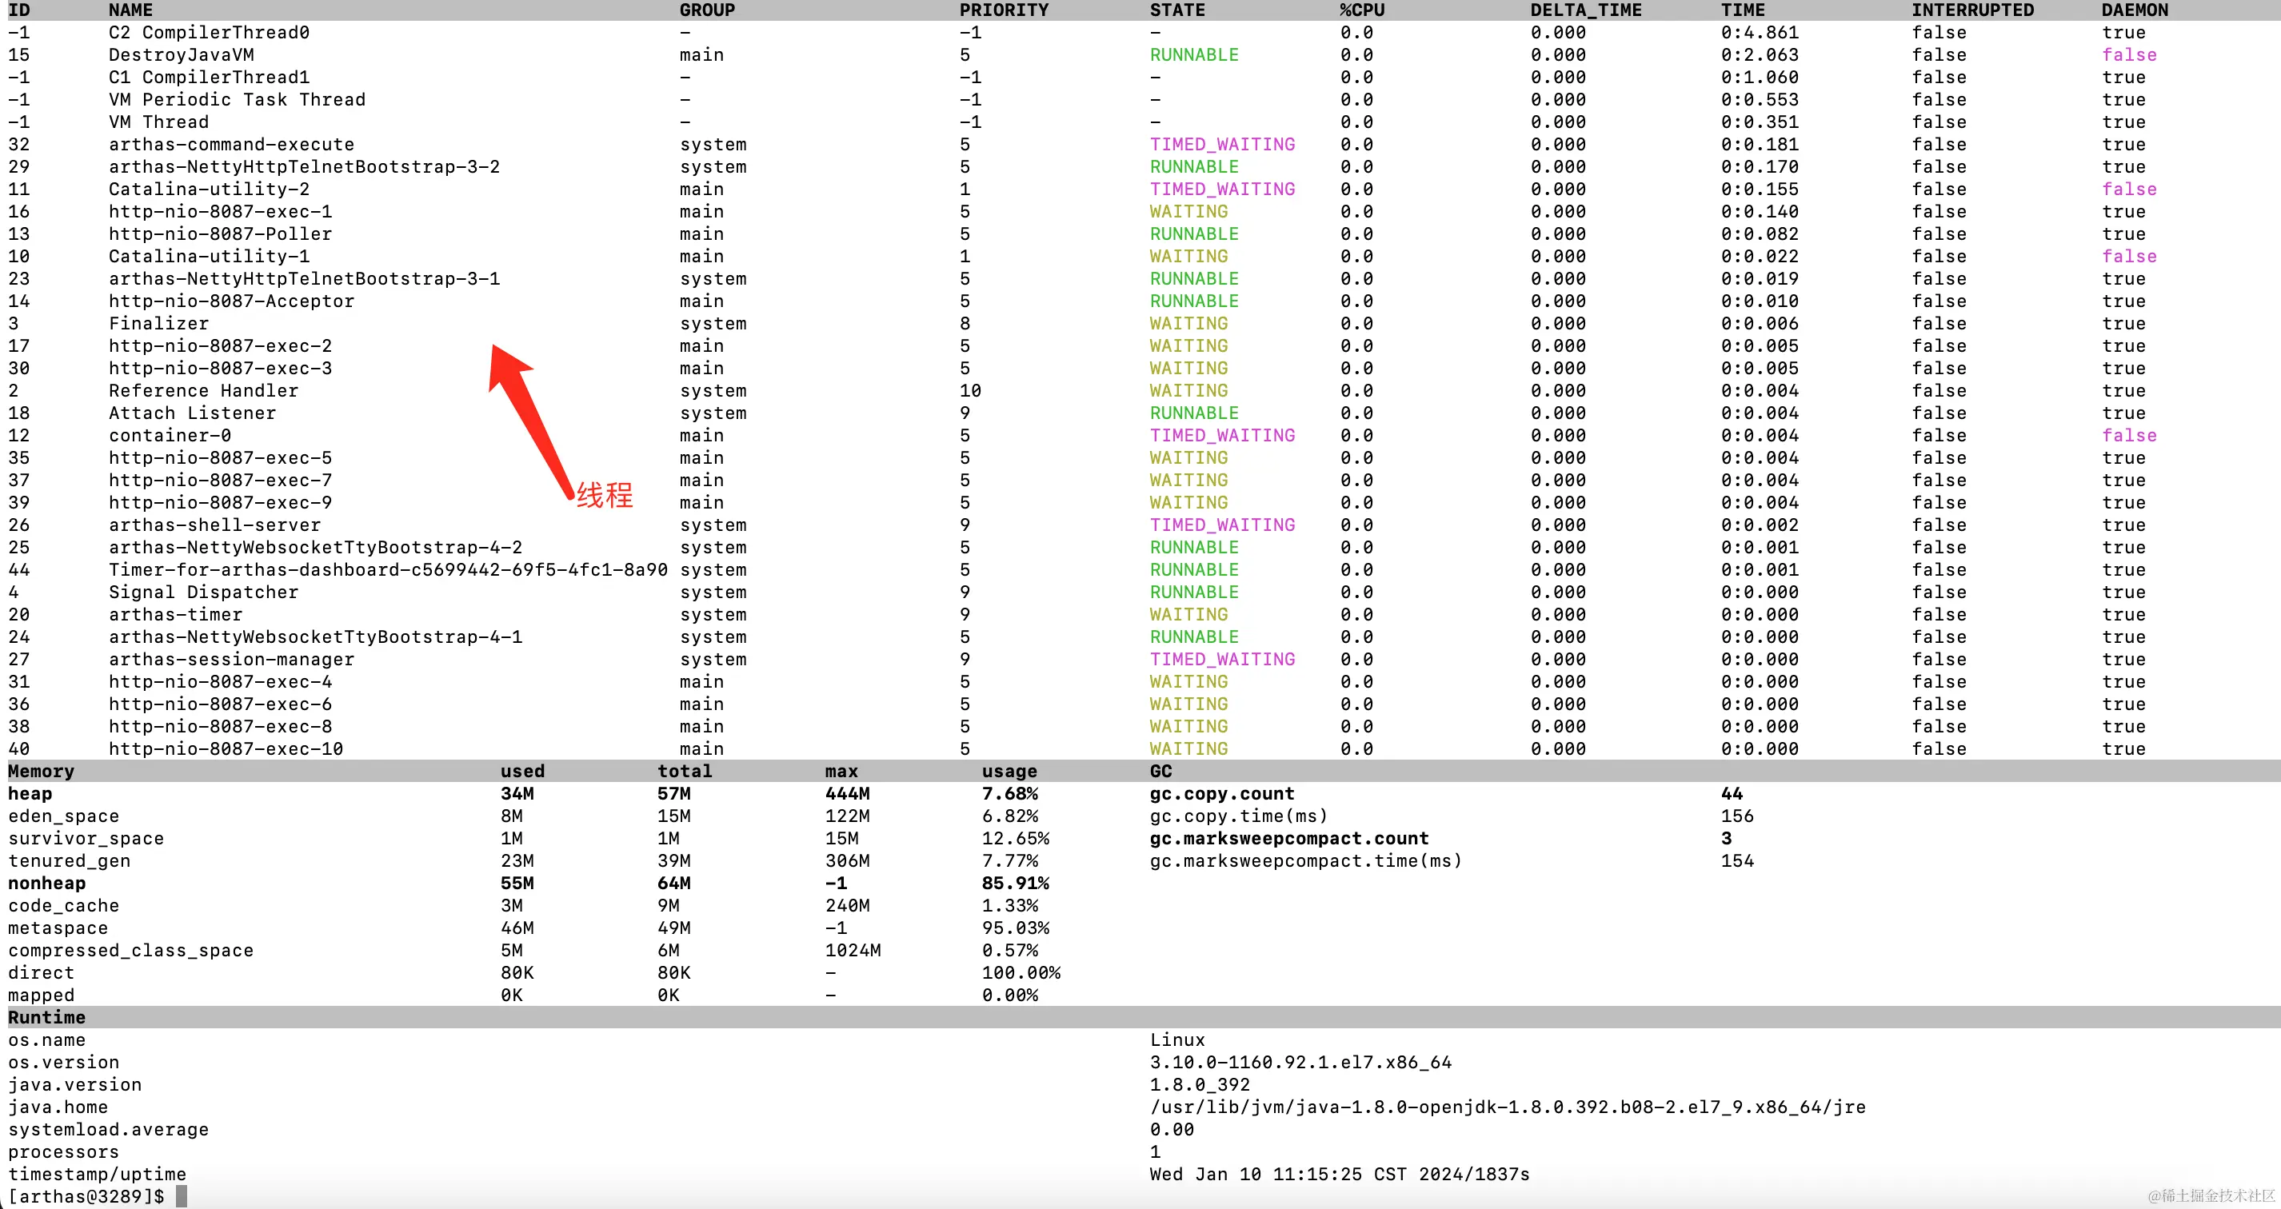The width and height of the screenshot is (2281, 1209).
Task: Click the priority 10 value of Reference Handler
Action: coord(969,391)
